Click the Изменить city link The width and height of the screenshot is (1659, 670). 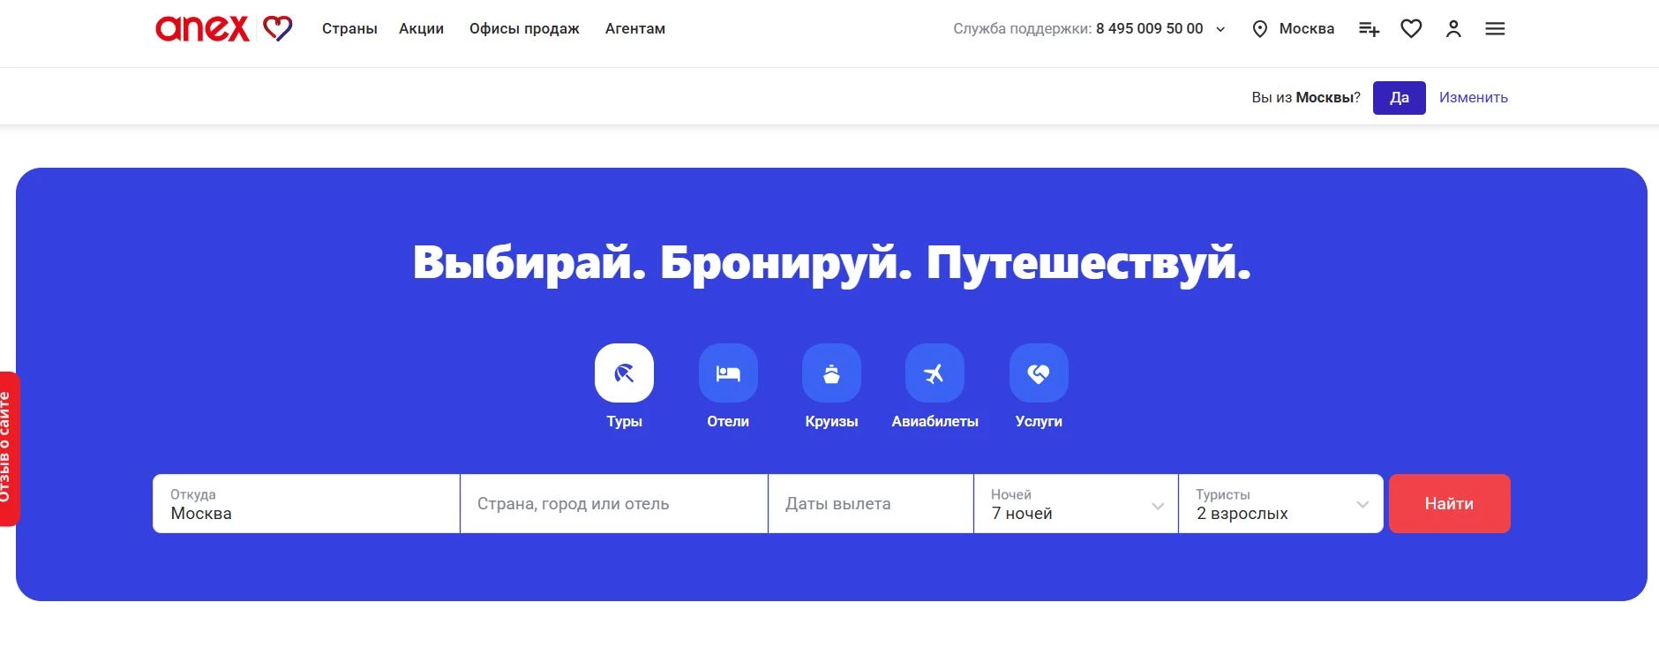1474,97
